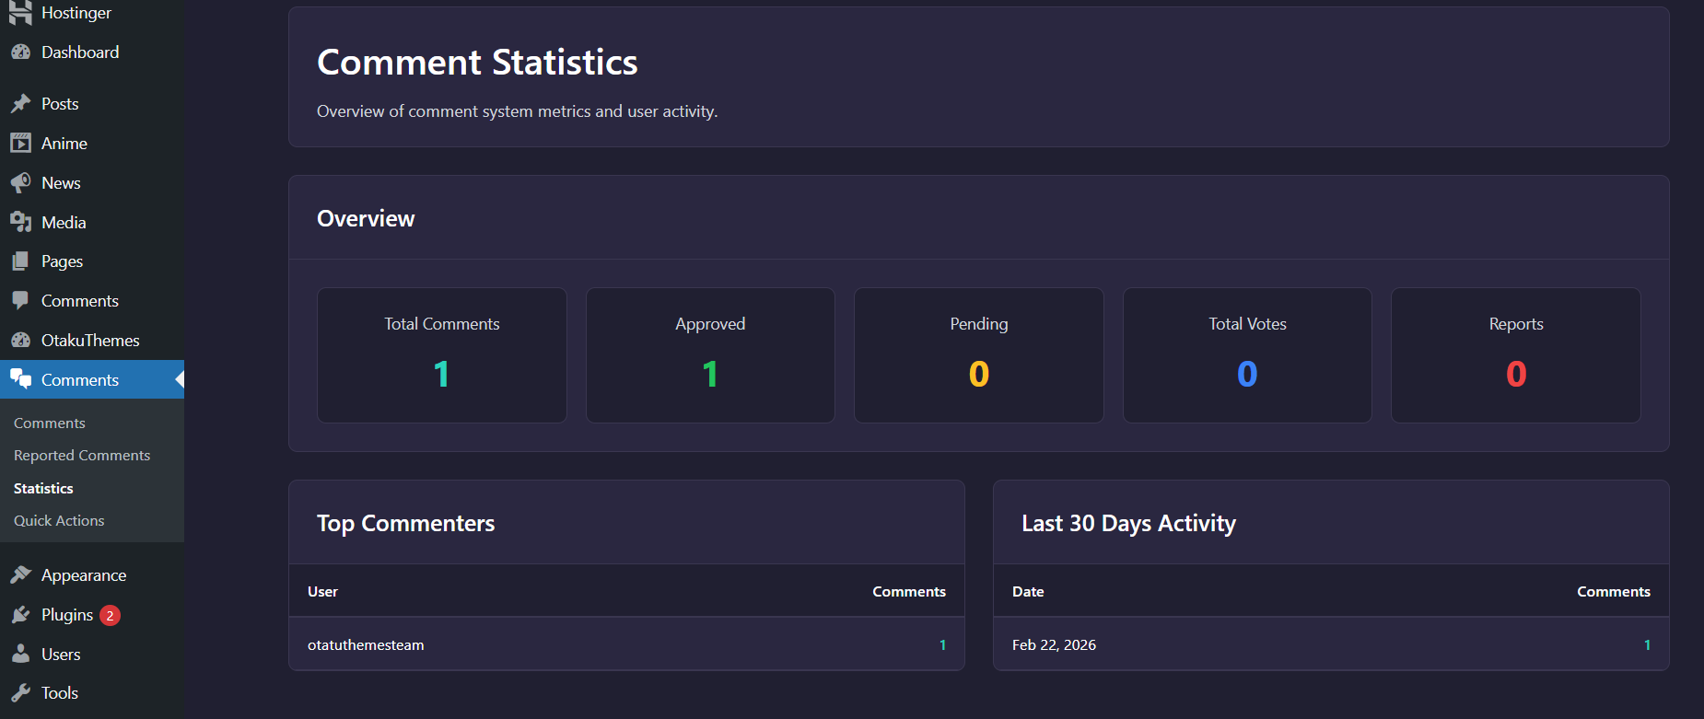
Task: Click the Total Votes stat card
Action: (x=1247, y=355)
